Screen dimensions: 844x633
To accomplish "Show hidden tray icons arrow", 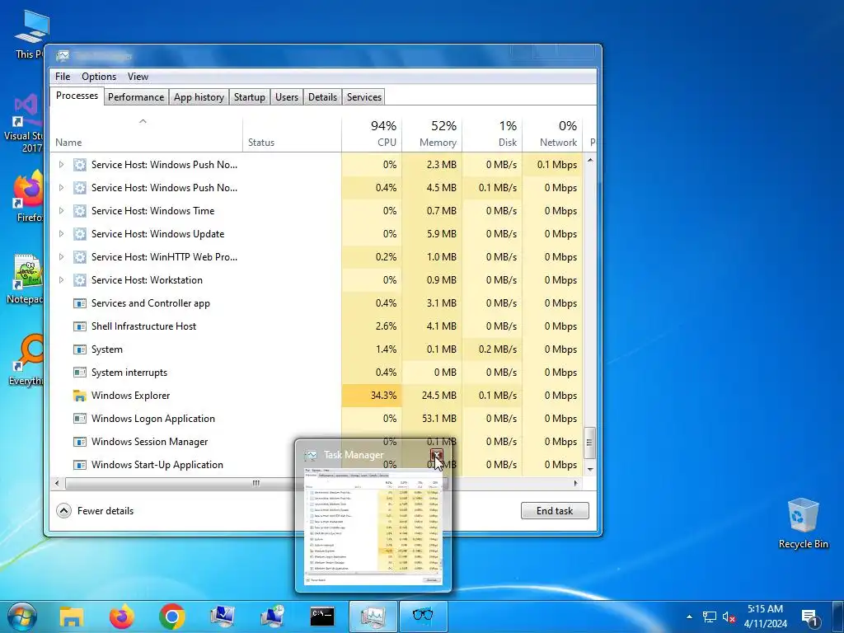I will pos(689,617).
